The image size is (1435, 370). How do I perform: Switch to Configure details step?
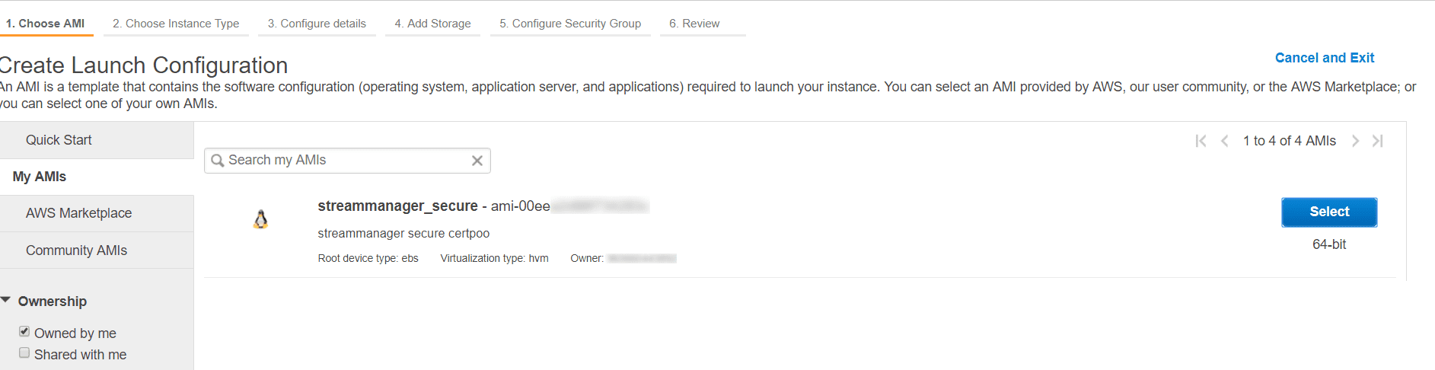point(317,24)
